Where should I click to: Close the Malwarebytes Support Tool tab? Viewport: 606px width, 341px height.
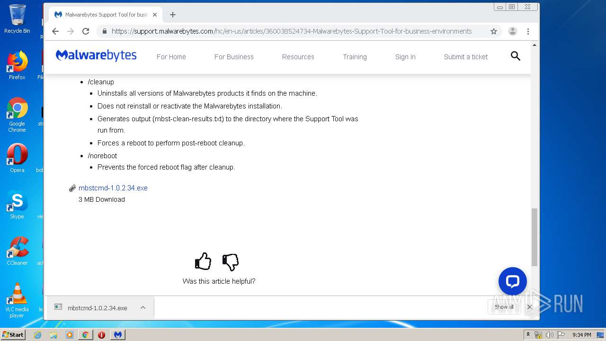pos(155,15)
